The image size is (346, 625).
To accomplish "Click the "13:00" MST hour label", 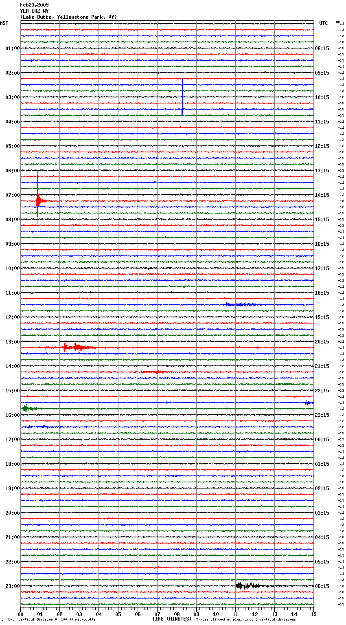I will point(12,342).
